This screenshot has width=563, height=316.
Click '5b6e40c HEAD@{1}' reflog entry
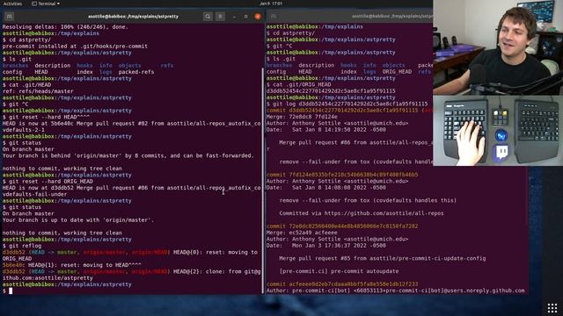(x=71, y=265)
